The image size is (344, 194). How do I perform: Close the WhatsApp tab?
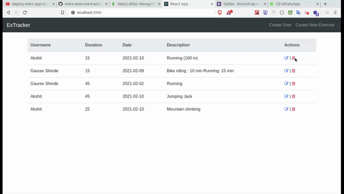tap(317, 4)
